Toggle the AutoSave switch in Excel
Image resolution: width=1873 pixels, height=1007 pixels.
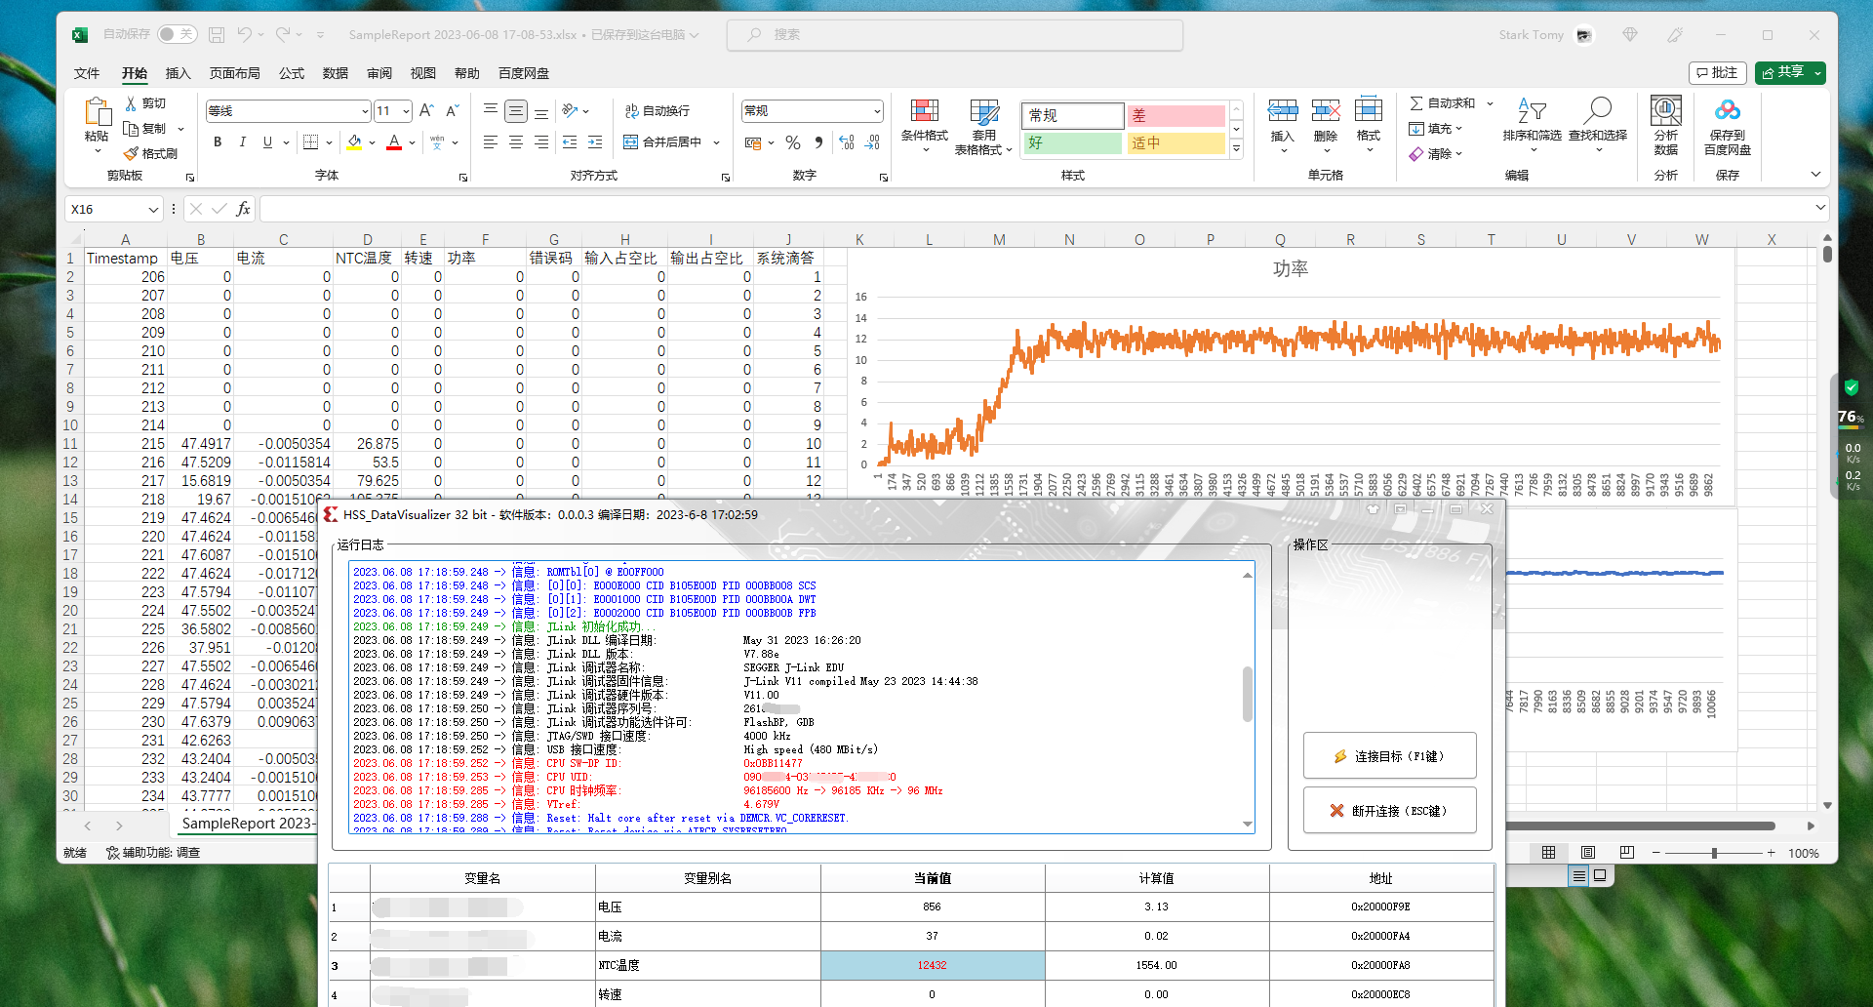[177, 34]
